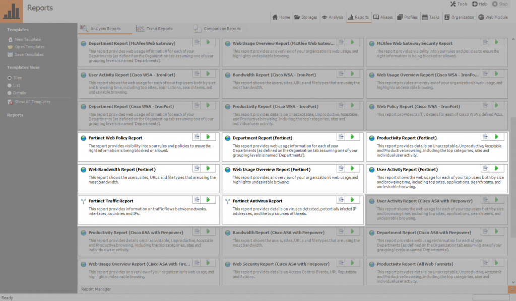
Task: Click the Stop button
Action: pyautogui.click(x=500, y=4)
